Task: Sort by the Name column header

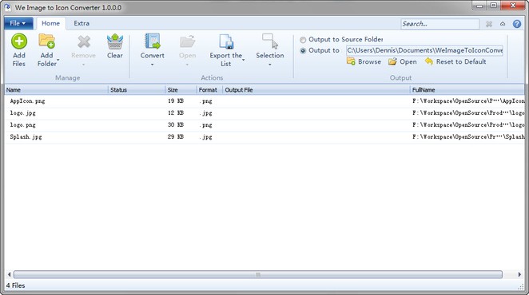Action: 57,90
